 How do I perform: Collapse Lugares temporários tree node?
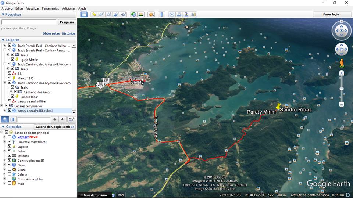coord(1,105)
